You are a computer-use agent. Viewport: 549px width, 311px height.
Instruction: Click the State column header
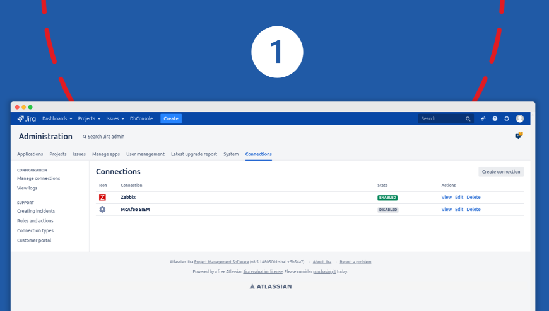click(x=382, y=186)
